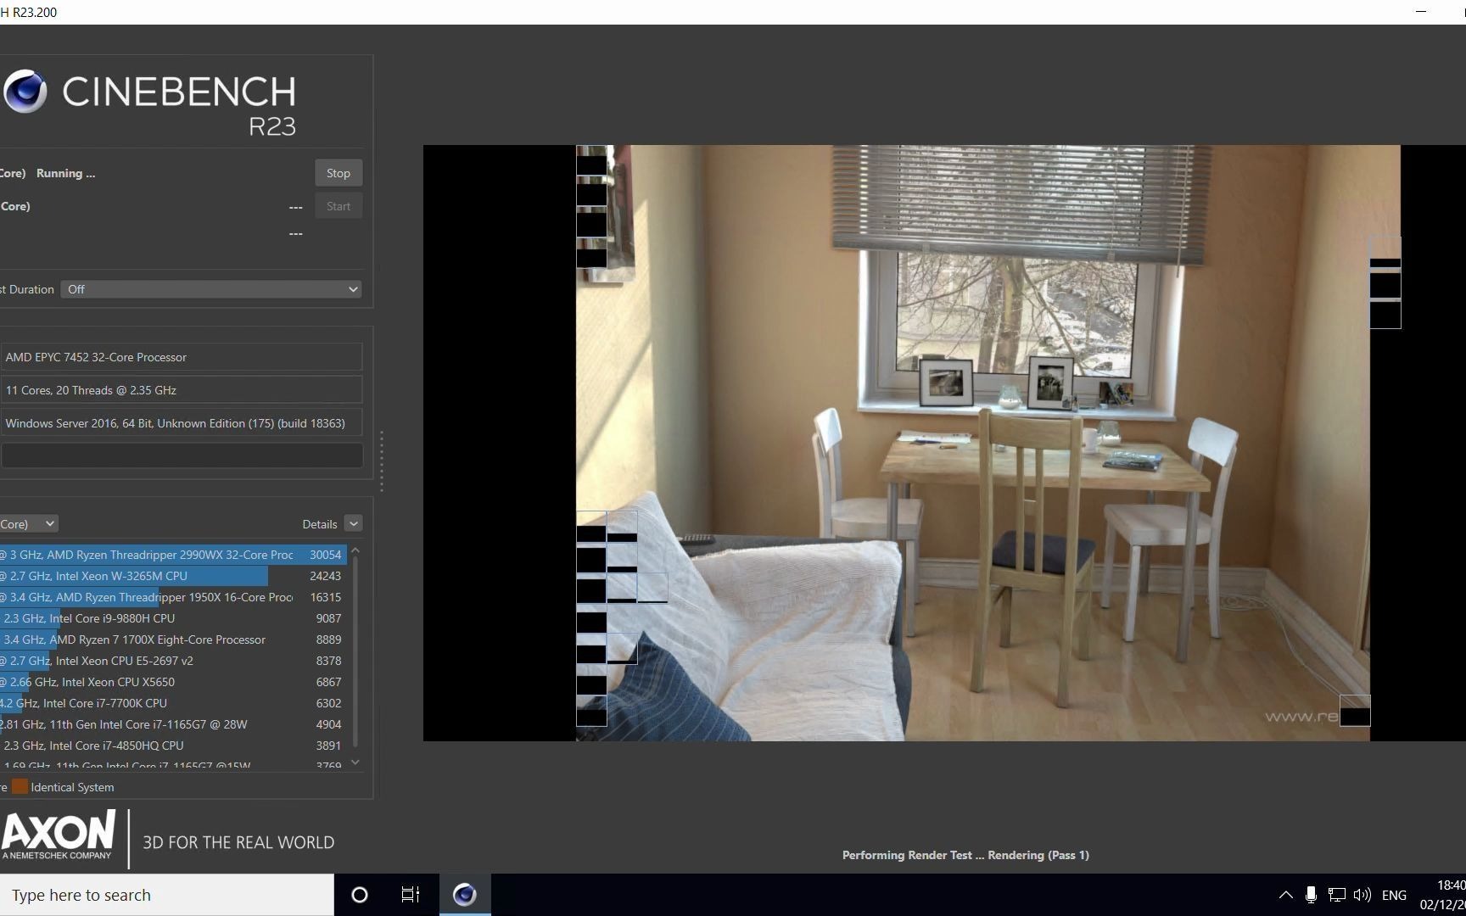Select Intel Core i7-4850HQ ranking row
This screenshot has height=916, width=1466.
pyautogui.click(x=173, y=746)
